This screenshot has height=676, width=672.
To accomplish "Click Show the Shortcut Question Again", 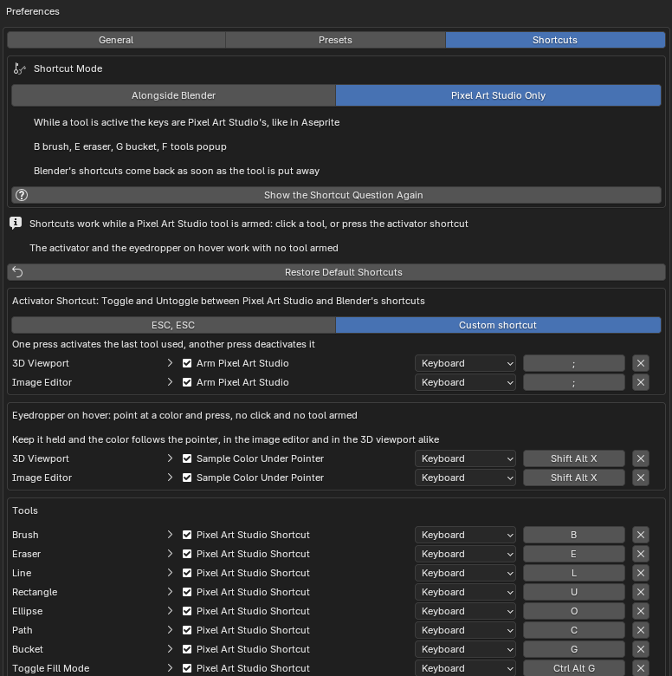I will [x=336, y=195].
